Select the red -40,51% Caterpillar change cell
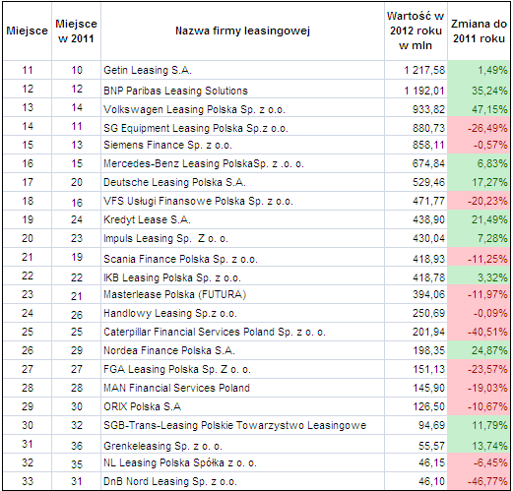 (479, 332)
